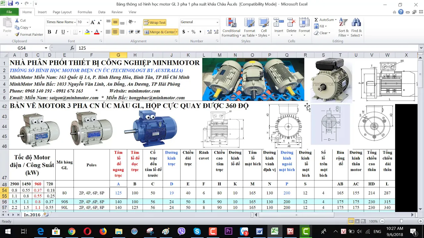Screen dimensions: 424x238
Task: Open the Find & Select menu
Action: coord(356,27)
